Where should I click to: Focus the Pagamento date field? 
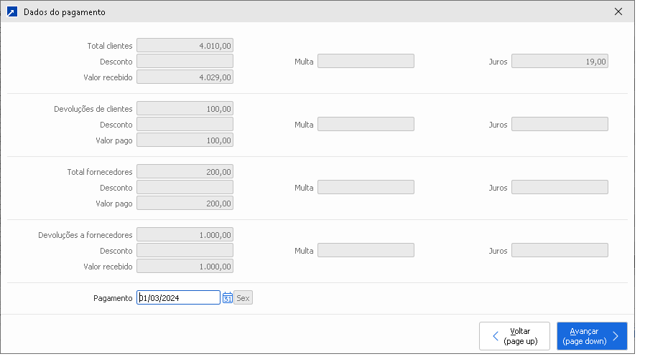click(178, 297)
